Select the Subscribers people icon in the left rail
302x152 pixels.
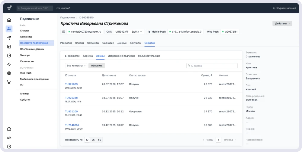click(9, 29)
